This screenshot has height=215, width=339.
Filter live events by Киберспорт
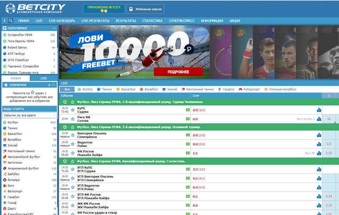click(x=249, y=89)
